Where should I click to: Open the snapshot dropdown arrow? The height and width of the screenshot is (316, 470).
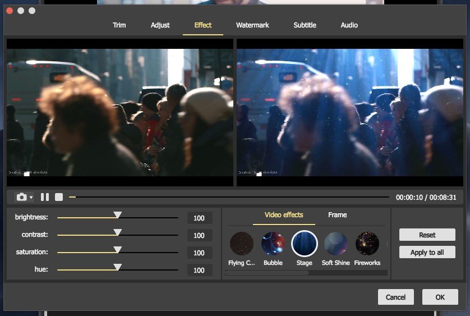[31, 198]
